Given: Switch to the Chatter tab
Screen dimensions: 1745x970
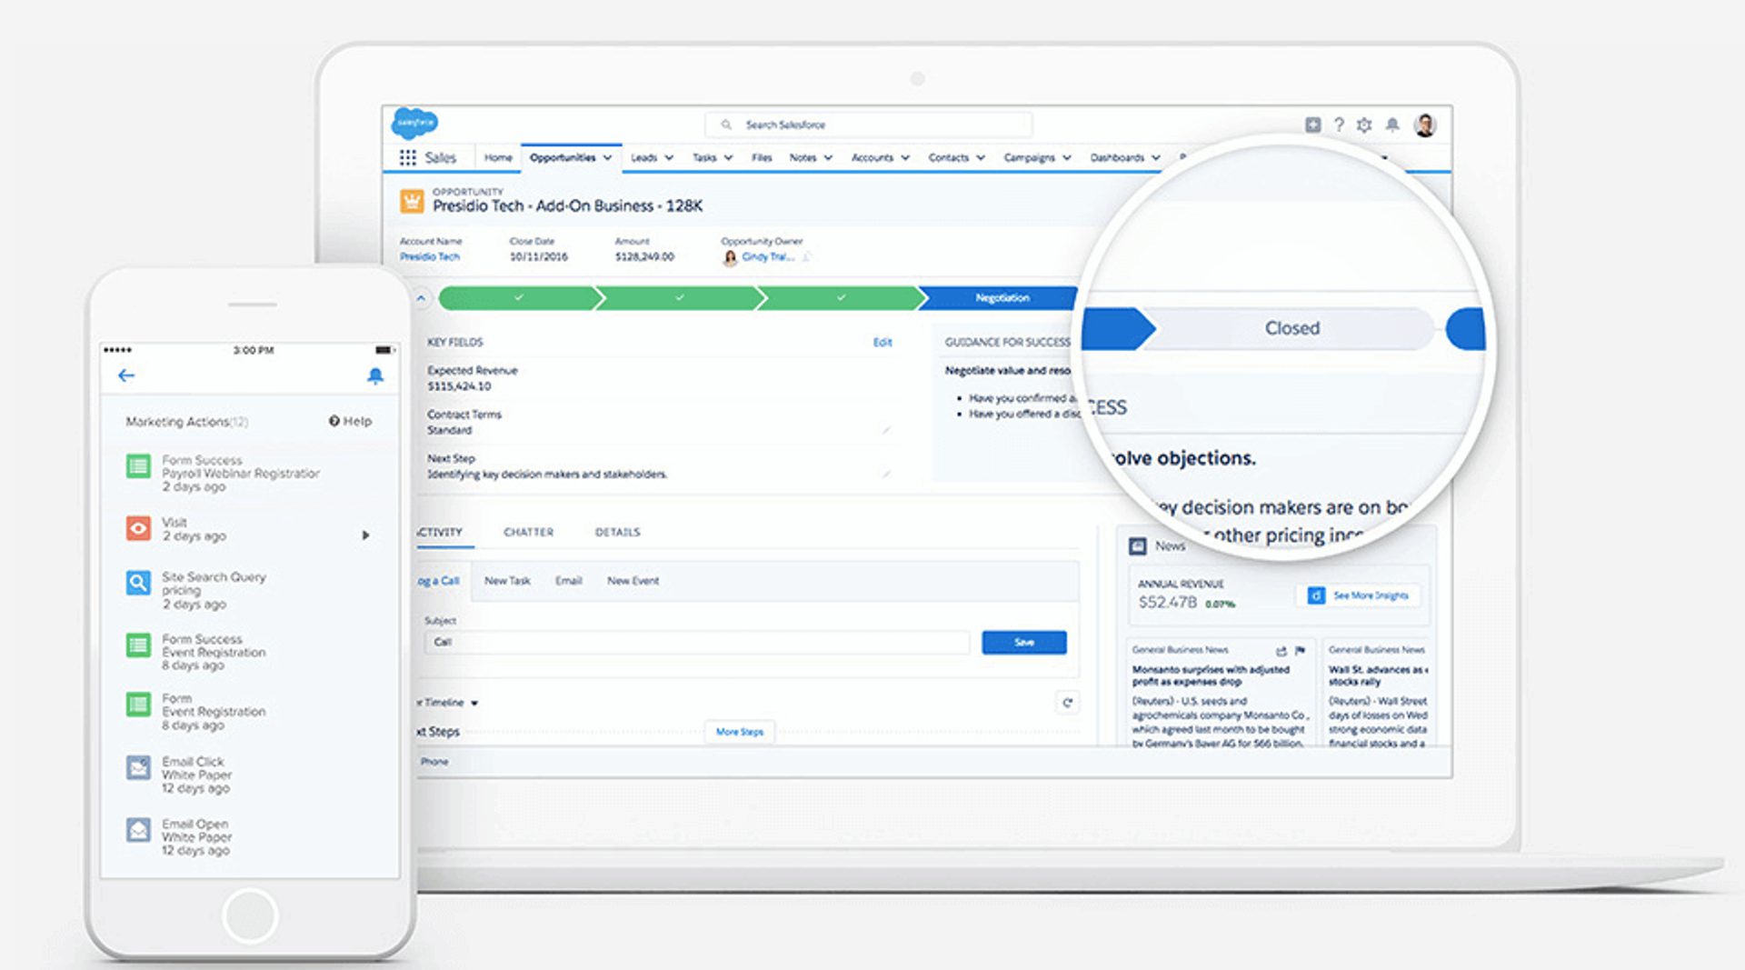Looking at the screenshot, I should coord(529,532).
